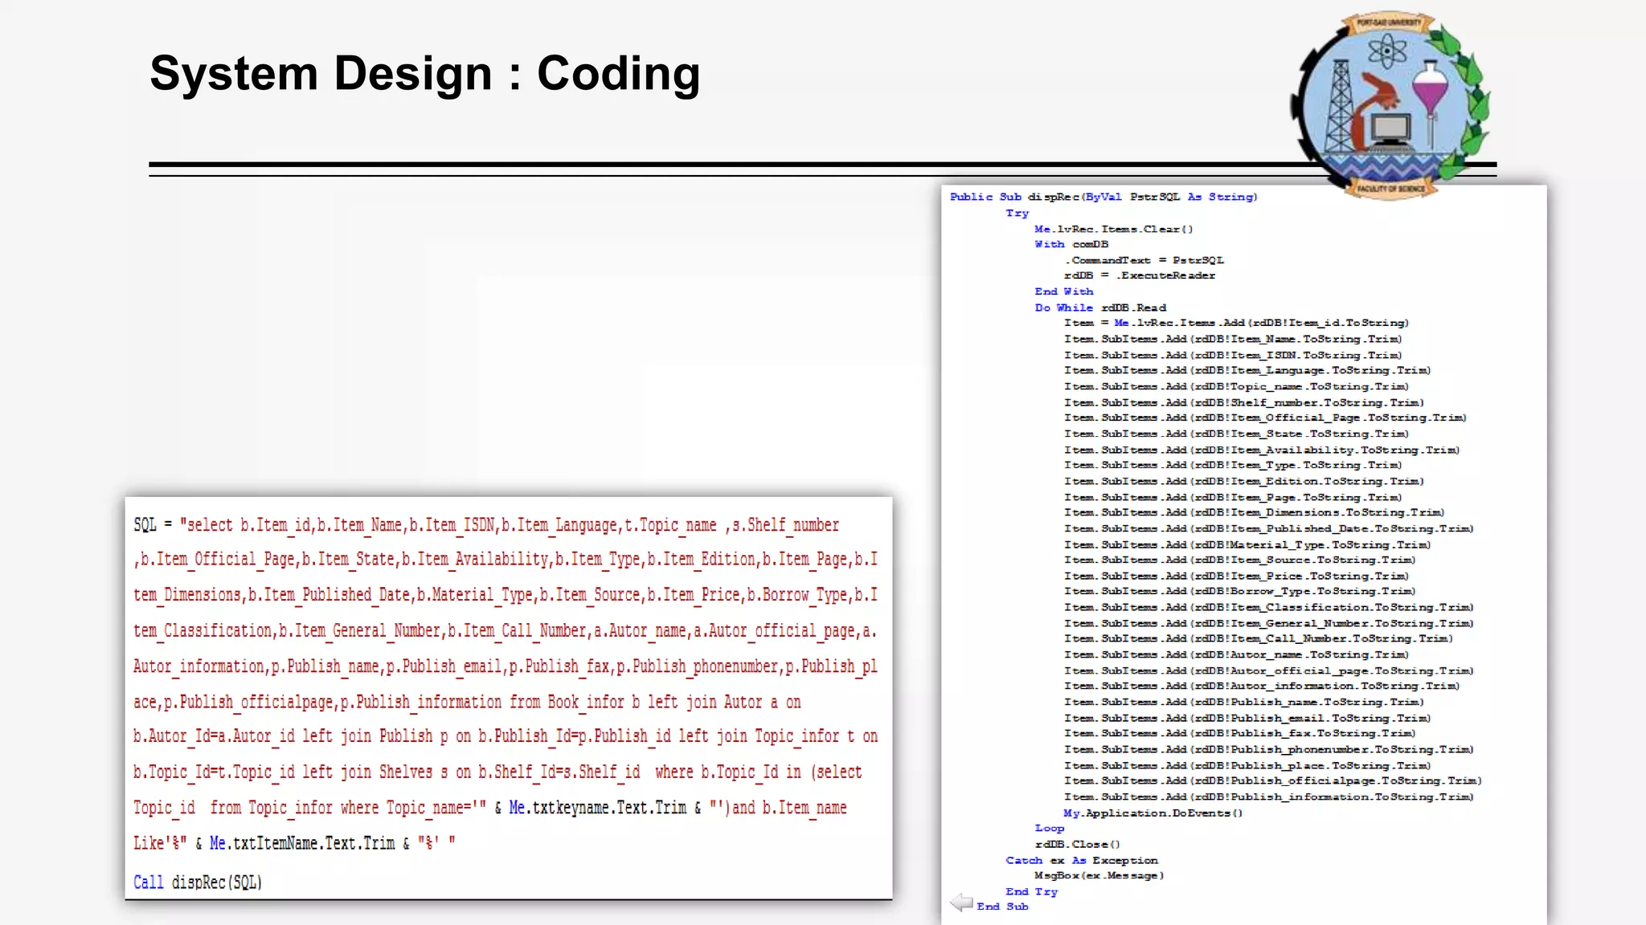Click the SQL line starting with 'b.Autor_Id=a.Autor_id'

506,736
